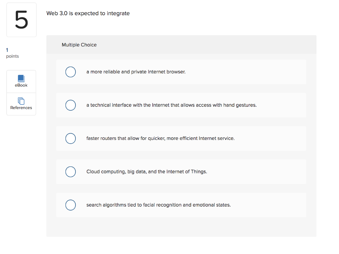Click the answer text about hand gestures
The height and width of the screenshot is (254, 339).
point(171,105)
